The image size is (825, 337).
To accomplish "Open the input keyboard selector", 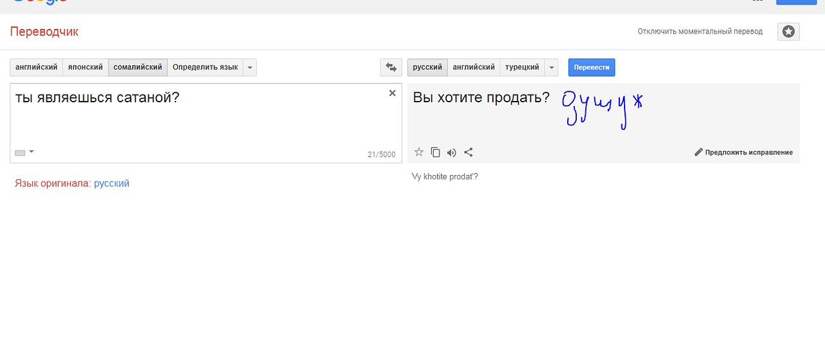I will pyautogui.click(x=24, y=152).
